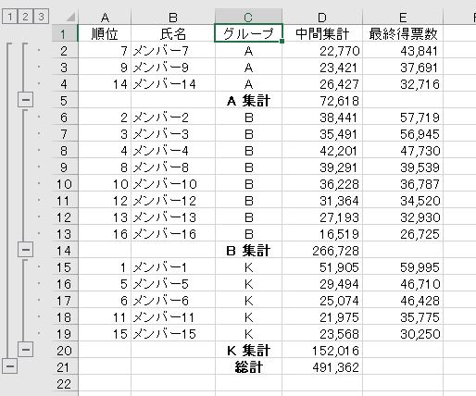The width and height of the screenshot is (476, 396).
Task: Select the cell メンバー10
Action: pyautogui.click(x=173, y=183)
